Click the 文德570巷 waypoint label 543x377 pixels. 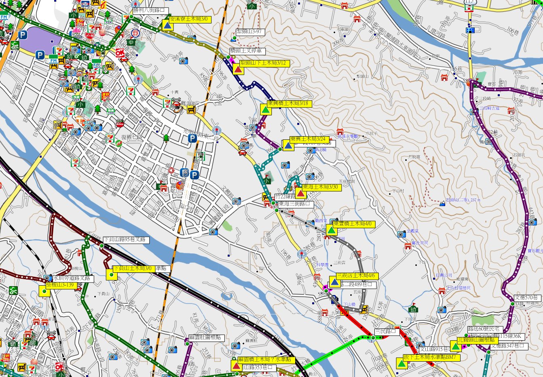(x=527, y=298)
